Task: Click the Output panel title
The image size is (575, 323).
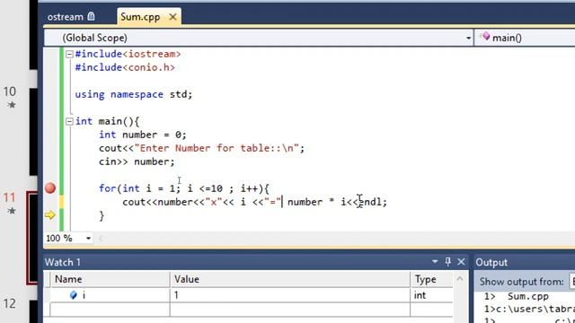Action: (491, 262)
